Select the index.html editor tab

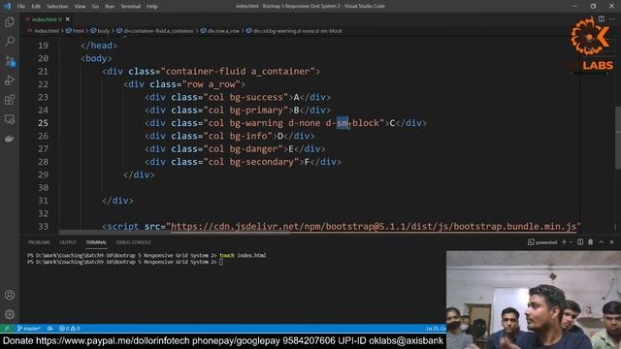47,19
